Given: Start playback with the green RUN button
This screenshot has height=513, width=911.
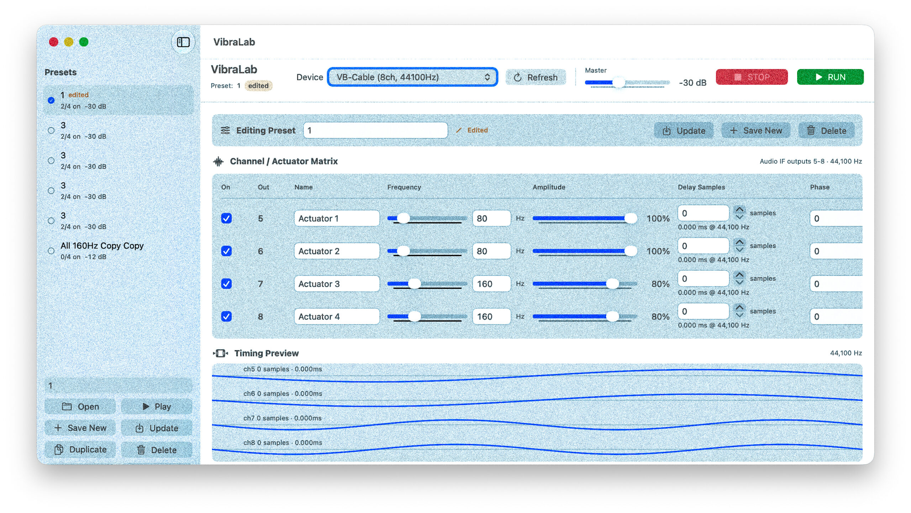Looking at the screenshot, I should coord(830,77).
